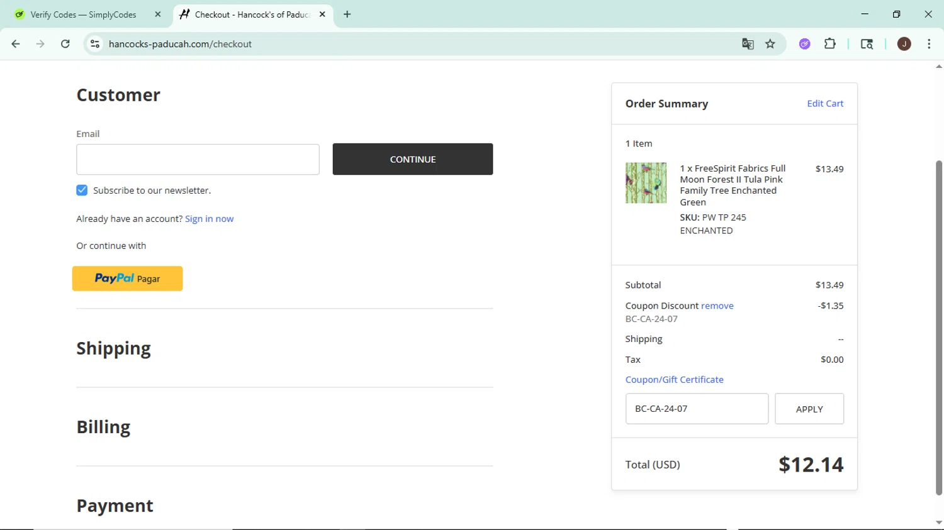The height and width of the screenshot is (530, 944).
Task: Go forward in browser history
Action: pyautogui.click(x=40, y=44)
